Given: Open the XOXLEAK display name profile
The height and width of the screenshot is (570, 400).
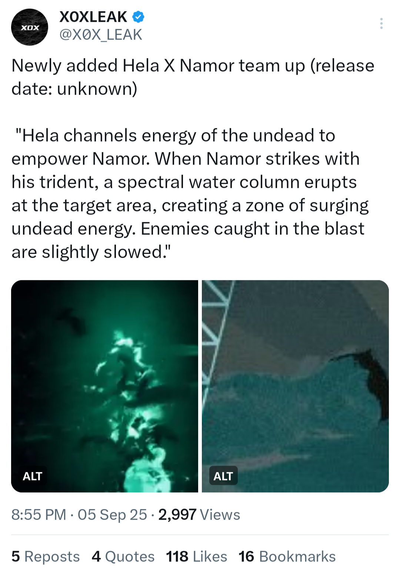Looking at the screenshot, I should click(x=93, y=17).
